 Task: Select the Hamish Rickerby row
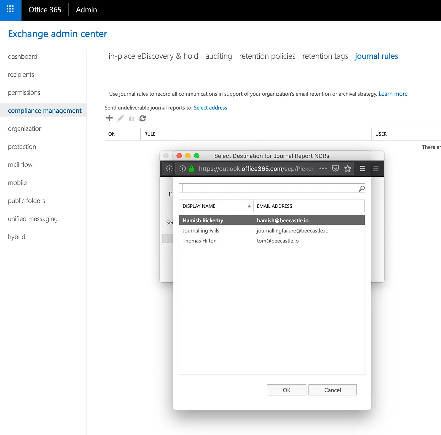pos(272,220)
